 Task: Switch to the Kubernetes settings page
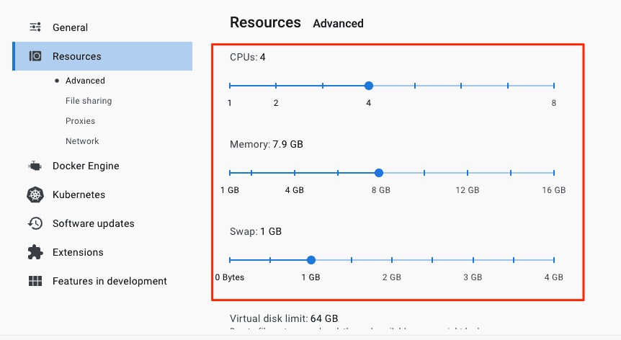[79, 194]
